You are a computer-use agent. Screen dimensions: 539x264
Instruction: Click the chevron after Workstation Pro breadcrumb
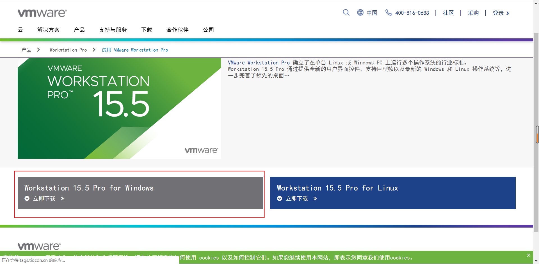[94, 50]
